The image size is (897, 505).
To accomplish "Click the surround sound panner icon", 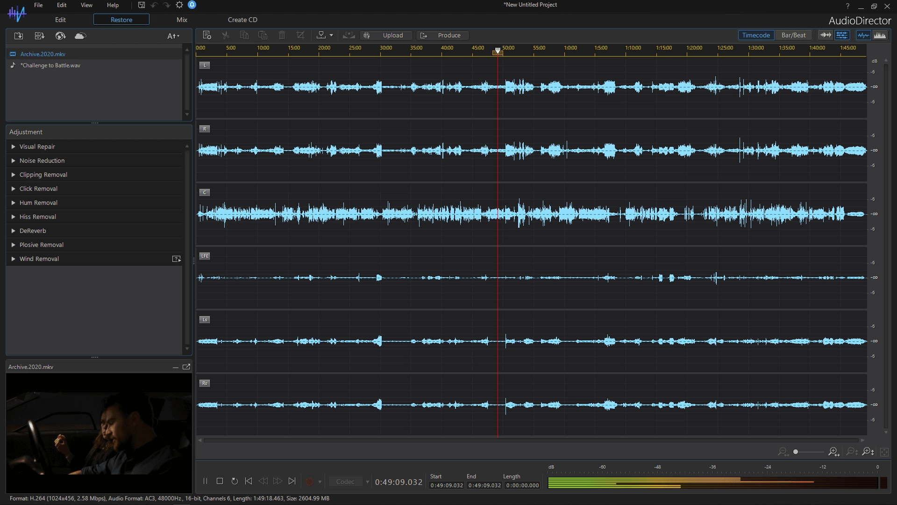I will [349, 36].
